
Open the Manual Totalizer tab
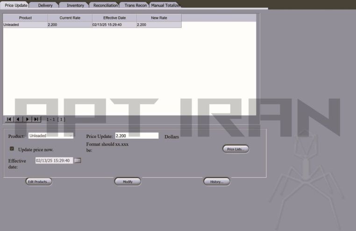165,5
